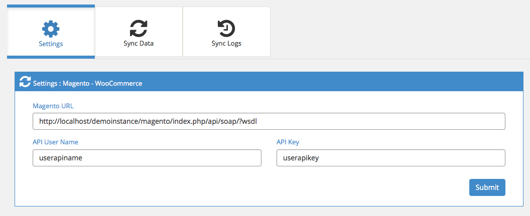Click the API Key label text
The width and height of the screenshot is (530, 216).
coord(288,142)
